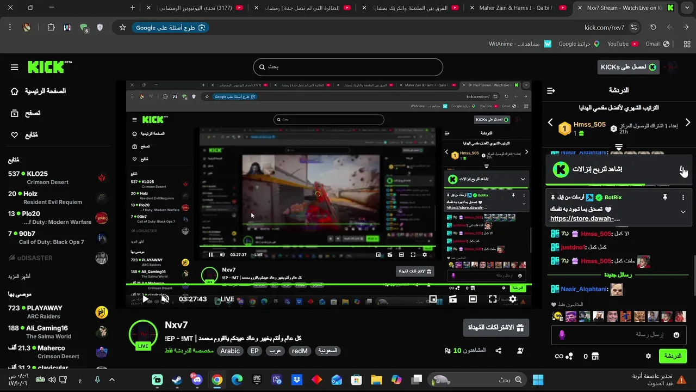Viewport: 696px width, 392px height.
Task: Open Steam from the taskbar
Action: point(177,380)
